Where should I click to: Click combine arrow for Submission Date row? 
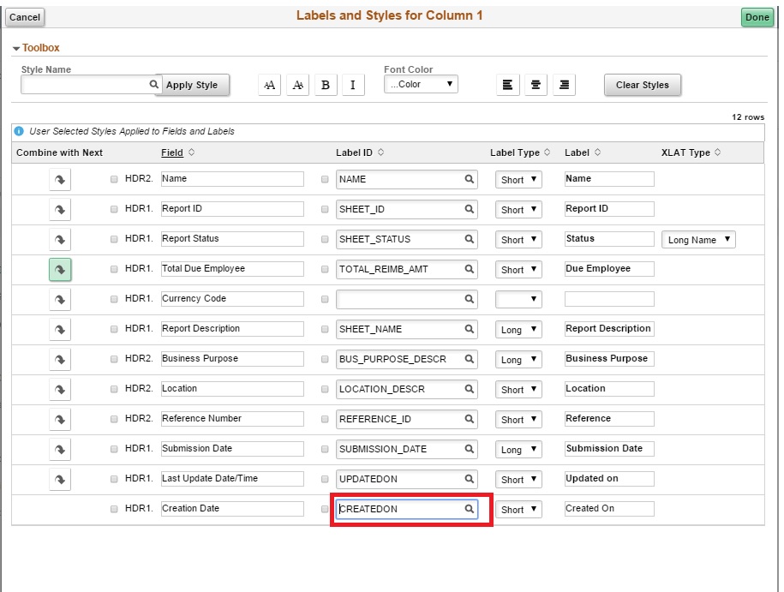coord(60,450)
